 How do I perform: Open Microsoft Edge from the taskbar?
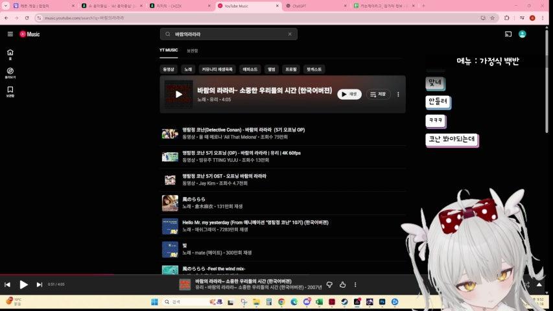pos(294,302)
